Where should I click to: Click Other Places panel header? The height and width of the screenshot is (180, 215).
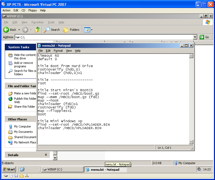pyautogui.click(x=21, y=119)
